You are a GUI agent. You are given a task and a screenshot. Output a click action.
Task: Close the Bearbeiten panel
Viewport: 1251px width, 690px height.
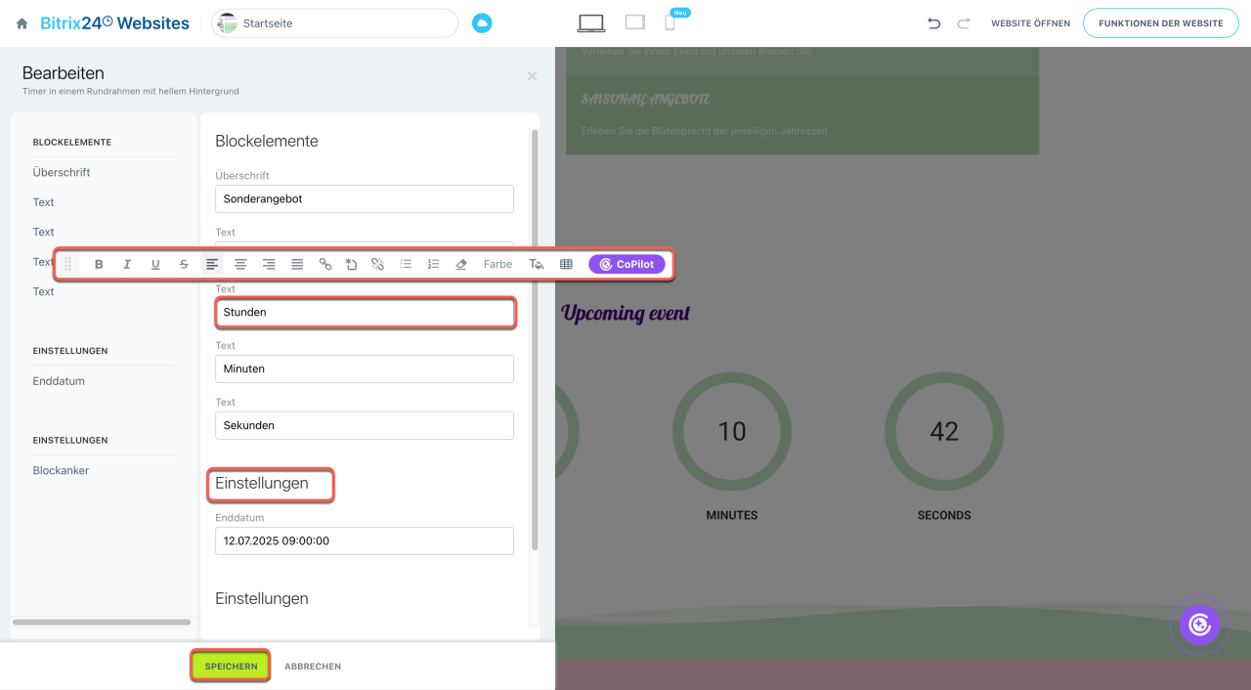[532, 76]
